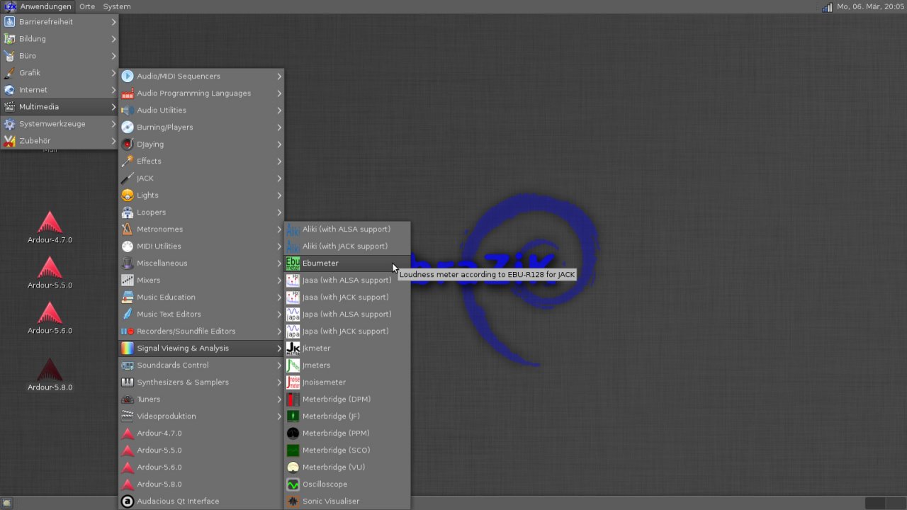Click the Lights category icon
This screenshot has height=510, width=907.
pos(128,195)
